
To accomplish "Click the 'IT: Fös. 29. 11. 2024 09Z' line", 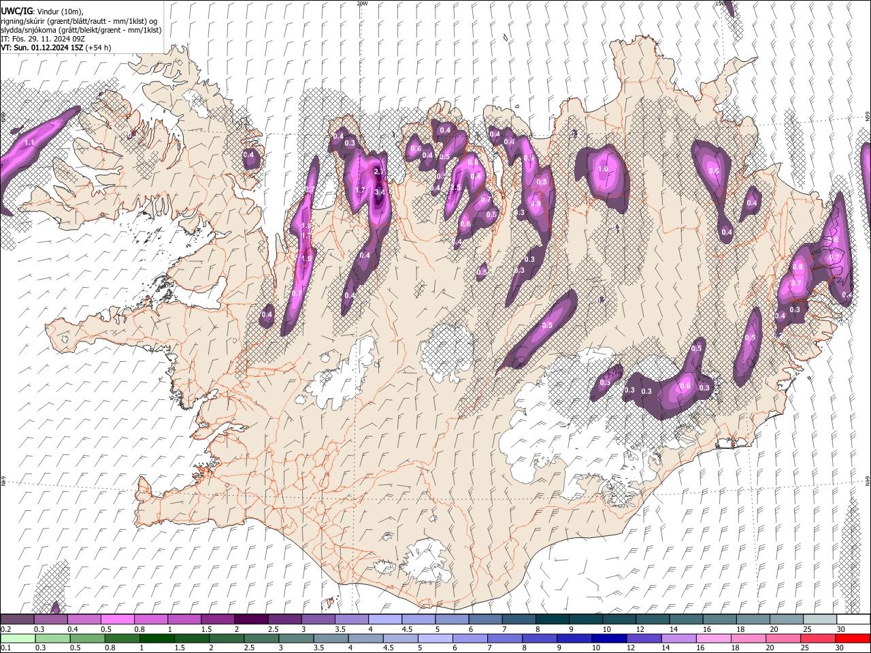I will click(x=43, y=39).
